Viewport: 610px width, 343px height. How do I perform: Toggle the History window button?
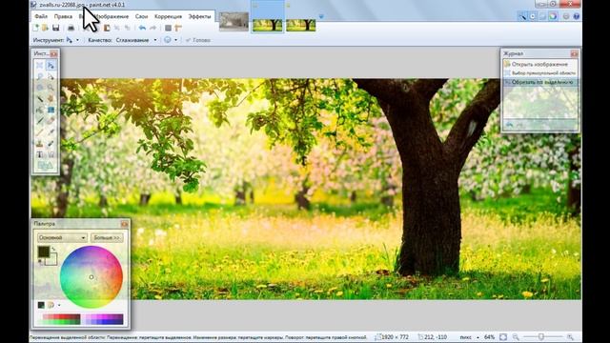click(533, 16)
